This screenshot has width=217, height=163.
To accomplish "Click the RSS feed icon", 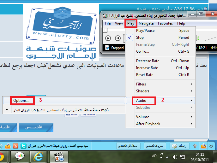I will coord(15,146).
